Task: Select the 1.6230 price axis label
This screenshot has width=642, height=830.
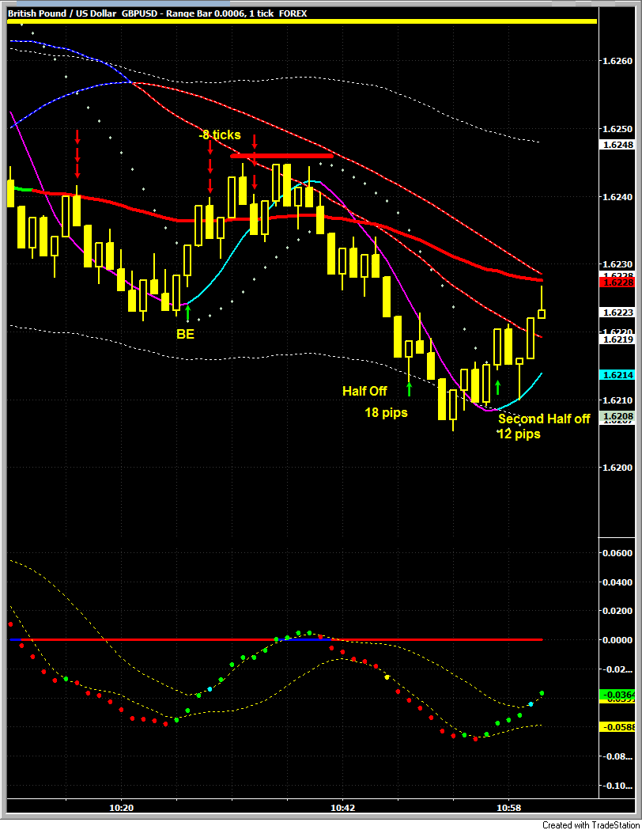Action: 617,264
